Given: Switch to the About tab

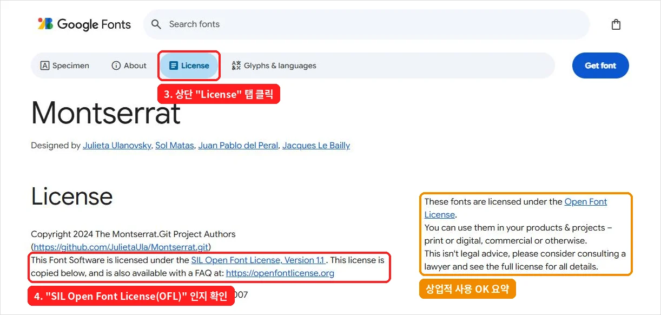Looking at the screenshot, I should 129,65.
